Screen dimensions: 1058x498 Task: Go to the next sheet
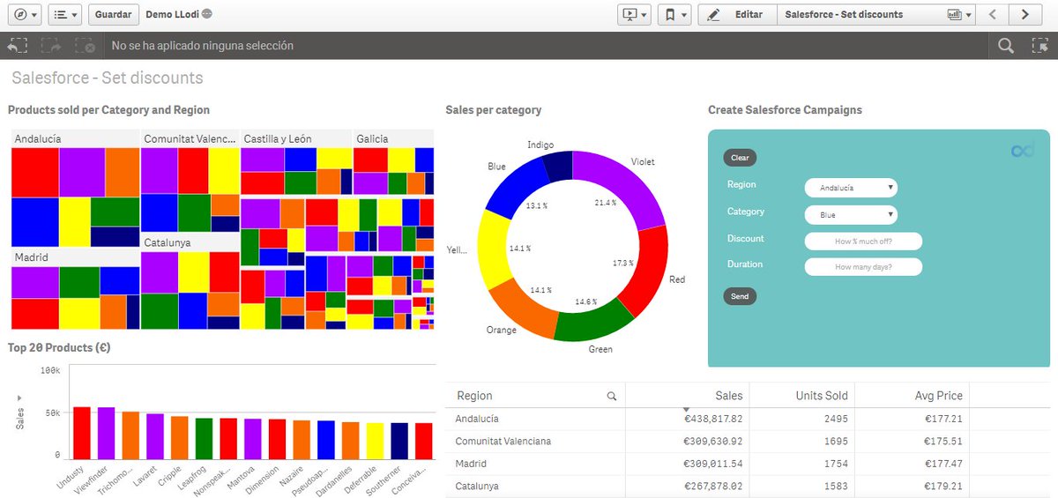[1024, 15]
